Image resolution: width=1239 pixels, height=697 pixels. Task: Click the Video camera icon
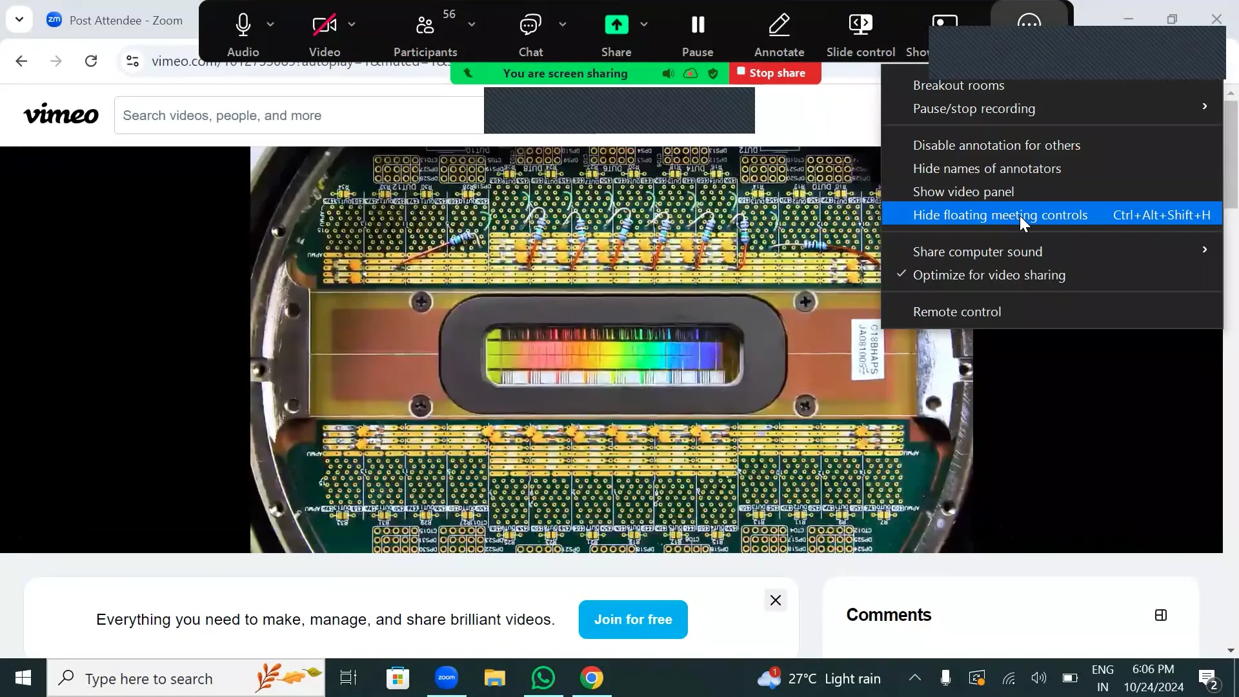pyautogui.click(x=324, y=26)
